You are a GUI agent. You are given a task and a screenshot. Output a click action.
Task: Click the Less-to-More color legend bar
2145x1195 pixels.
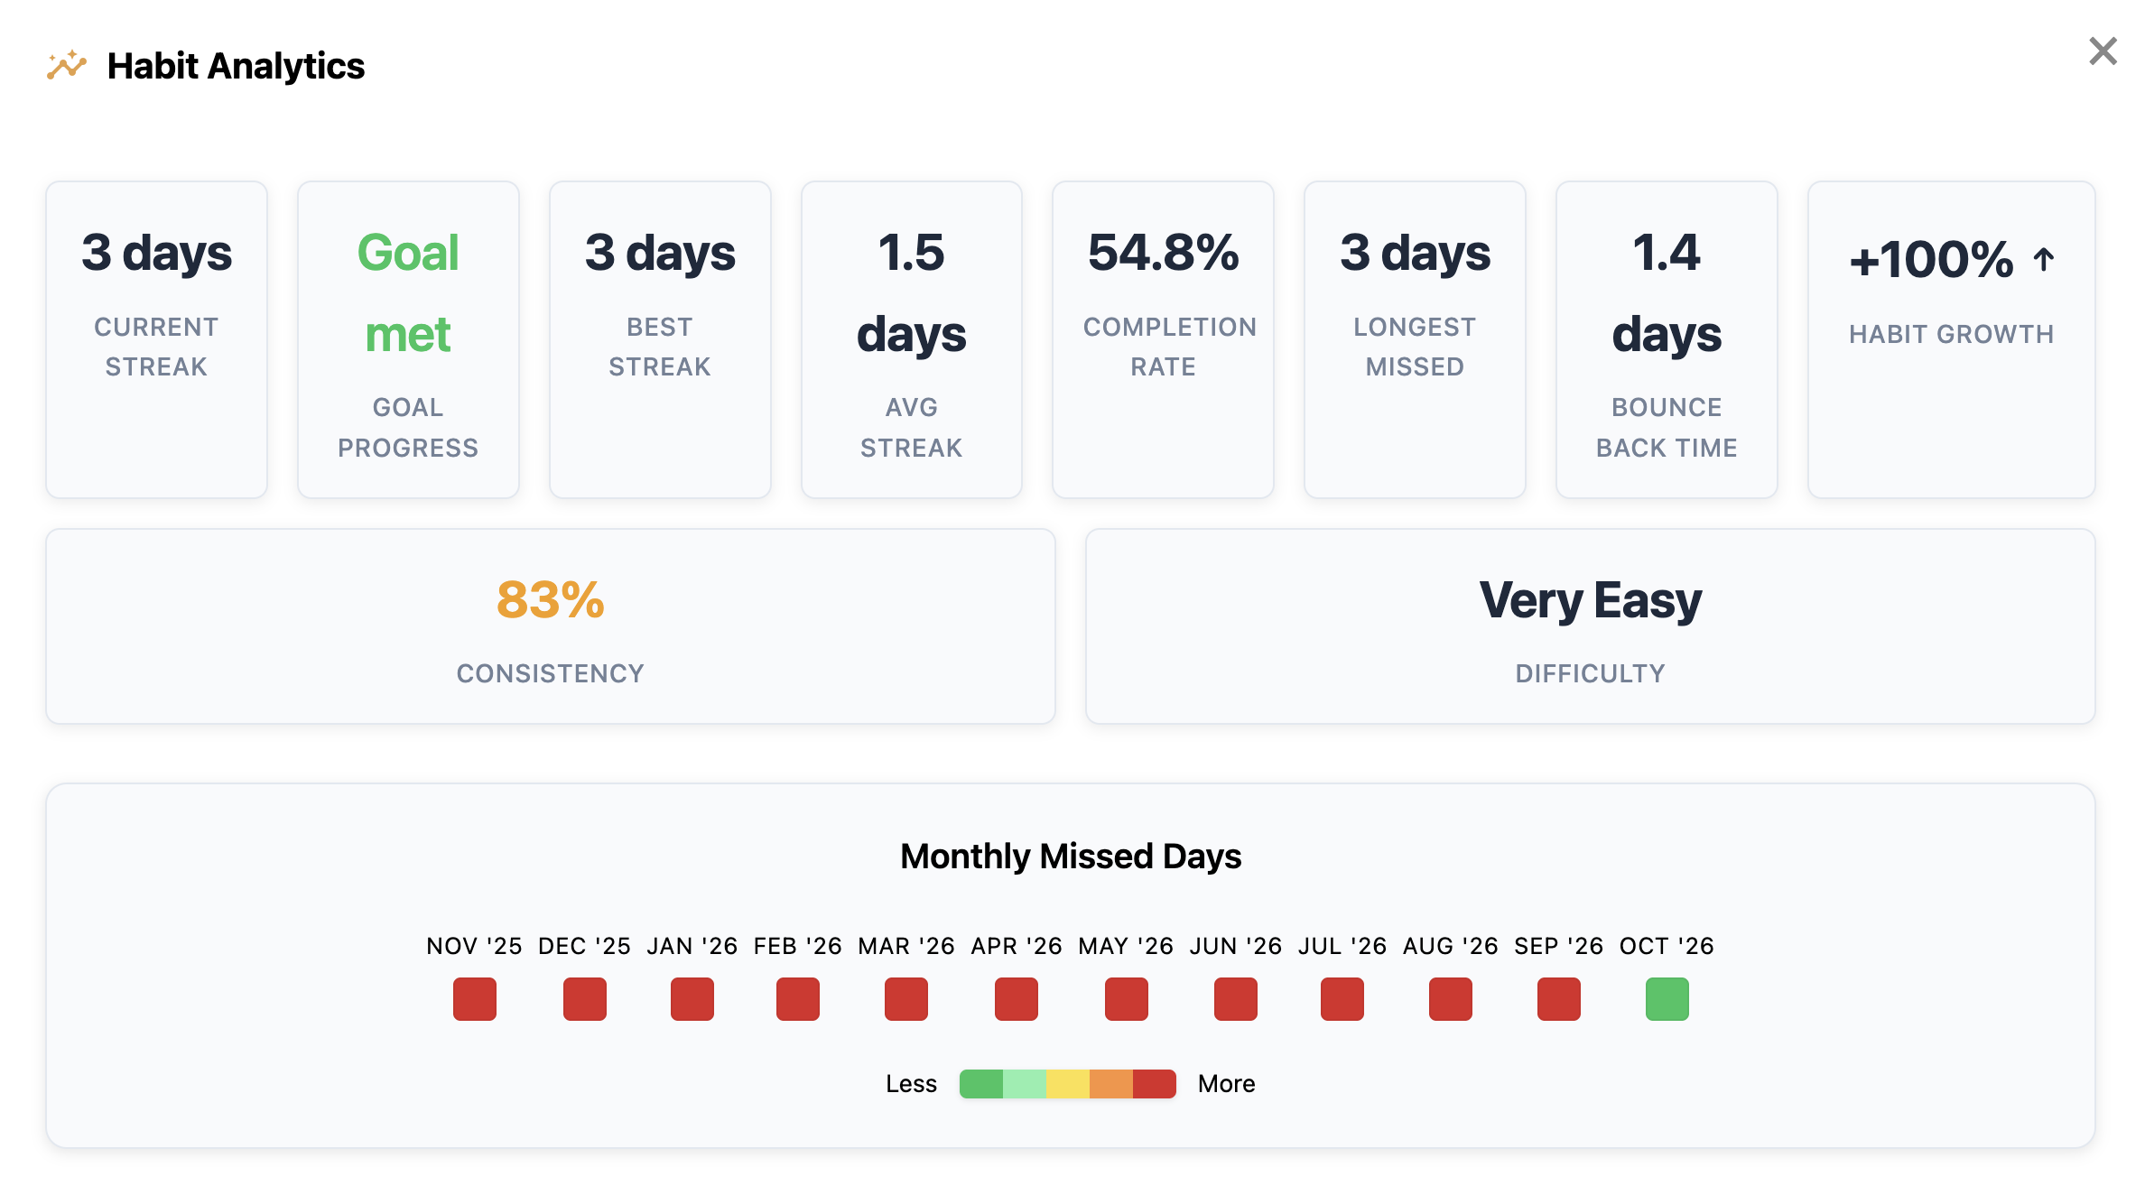[x=1068, y=1084]
